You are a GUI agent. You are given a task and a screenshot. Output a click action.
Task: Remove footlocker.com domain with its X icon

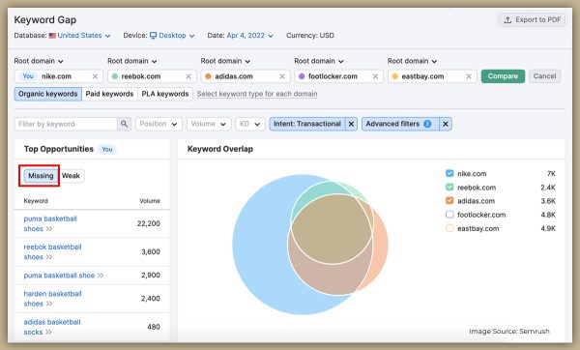[375, 76]
